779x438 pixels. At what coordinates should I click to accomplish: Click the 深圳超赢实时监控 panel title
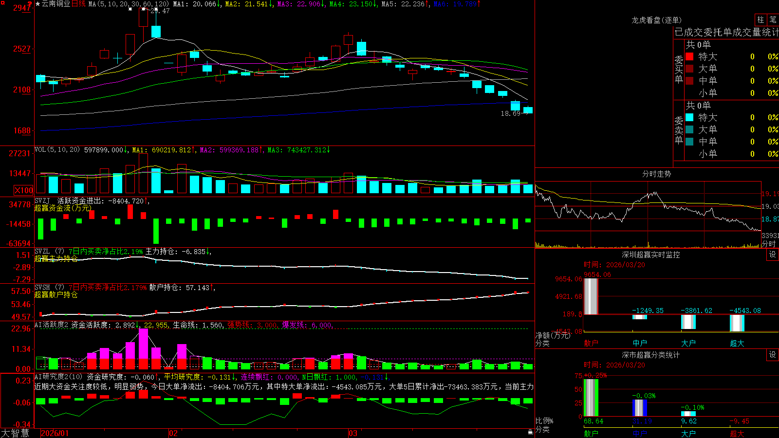651,255
